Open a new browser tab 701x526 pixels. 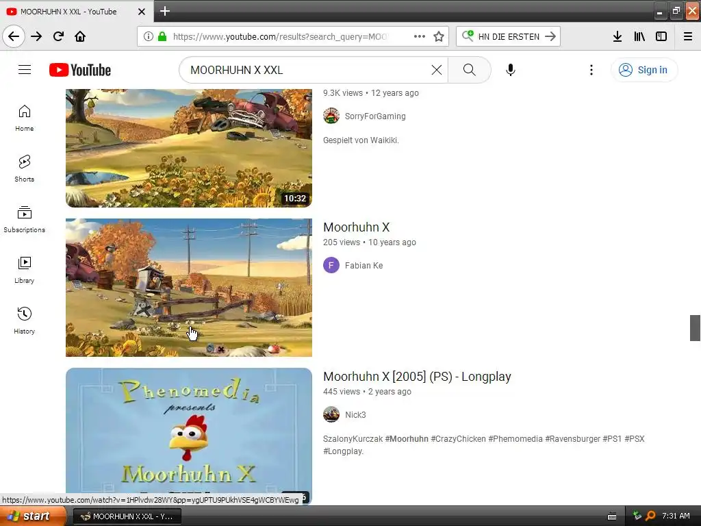point(165,11)
